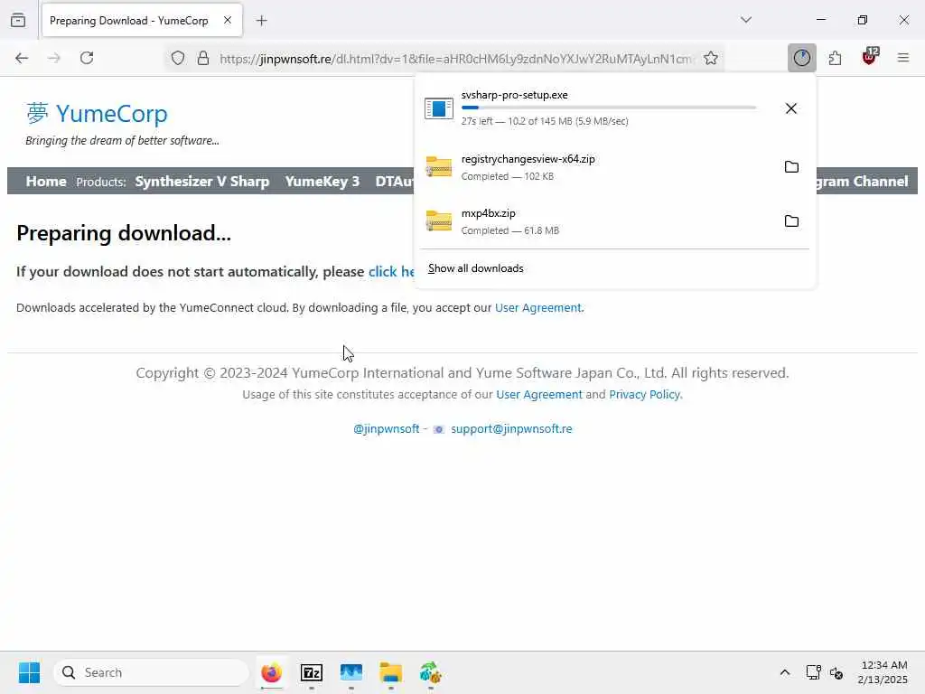Click the taskbar Search box
Viewport: 925px width, 694px height.
151,672
